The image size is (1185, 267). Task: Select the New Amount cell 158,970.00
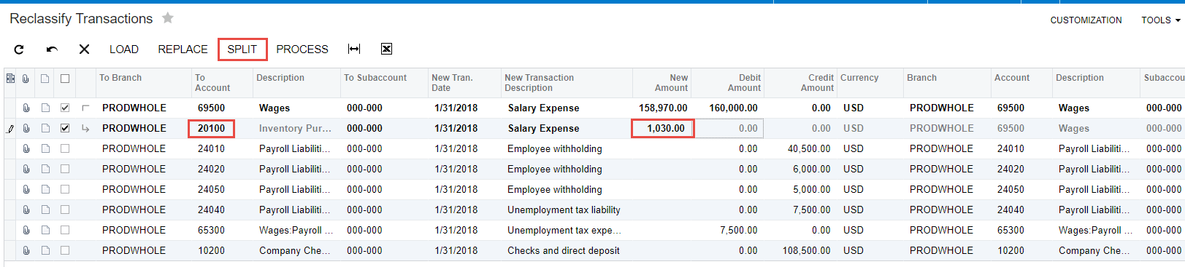pyautogui.click(x=661, y=108)
